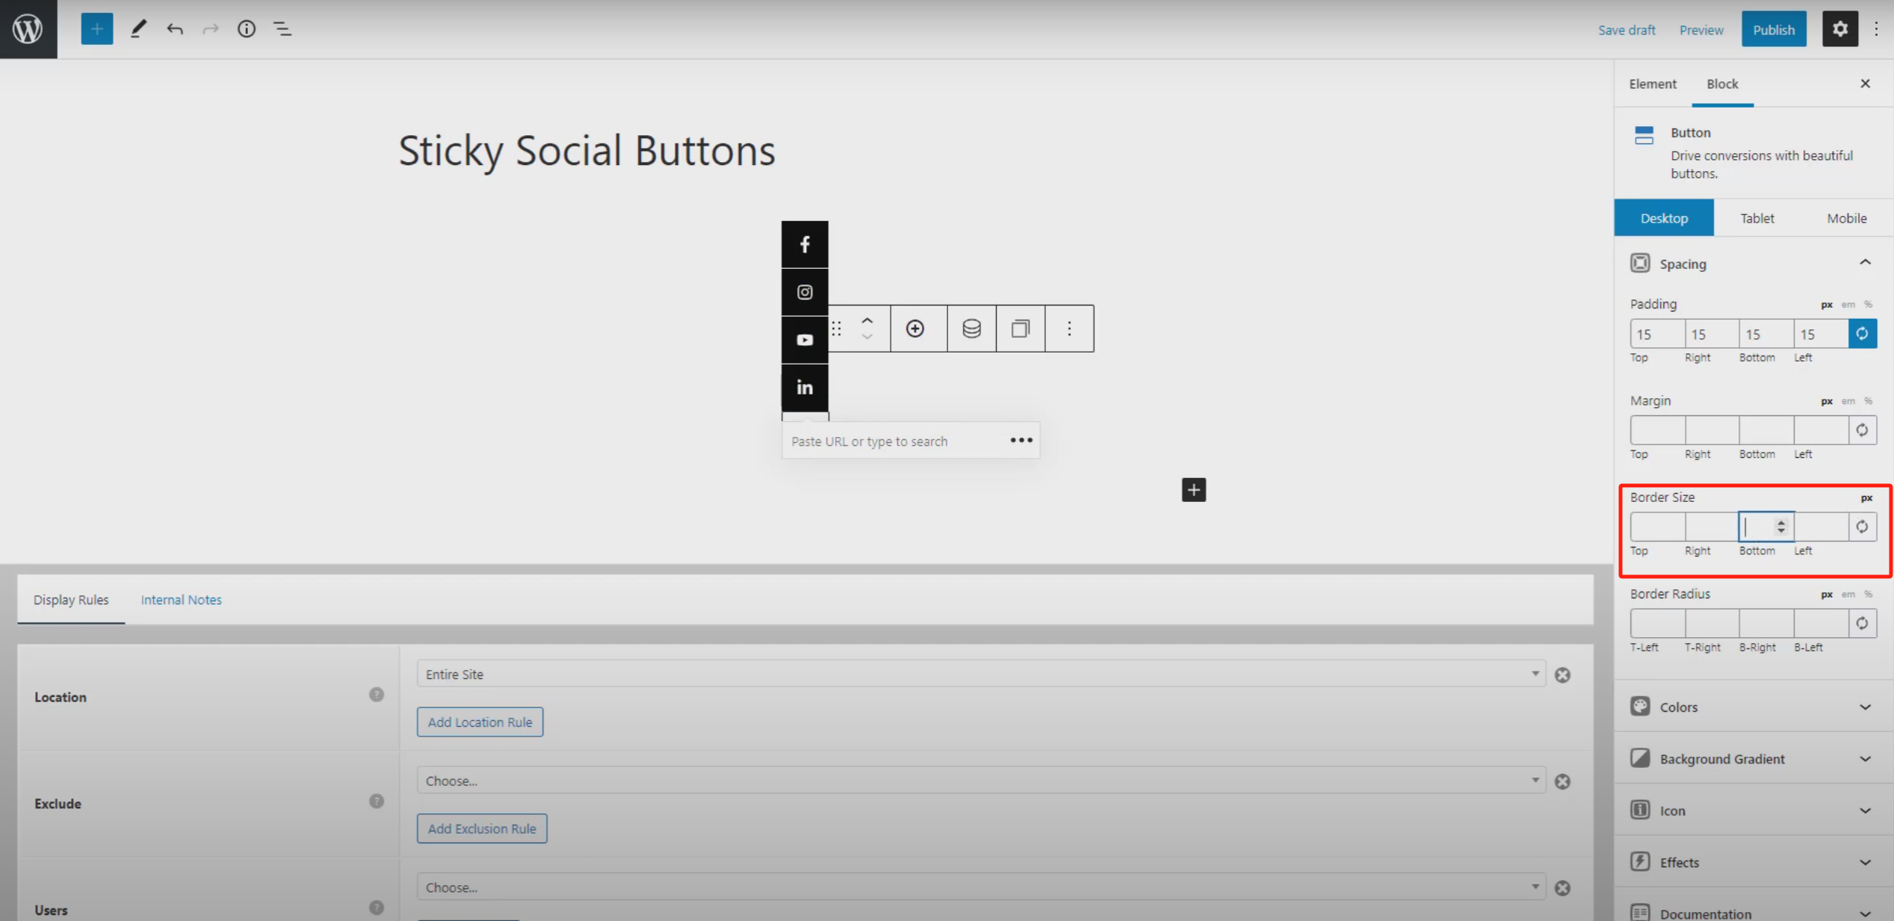Select the LinkedIn social icon in the editor
The width and height of the screenshot is (1894, 921).
point(804,387)
